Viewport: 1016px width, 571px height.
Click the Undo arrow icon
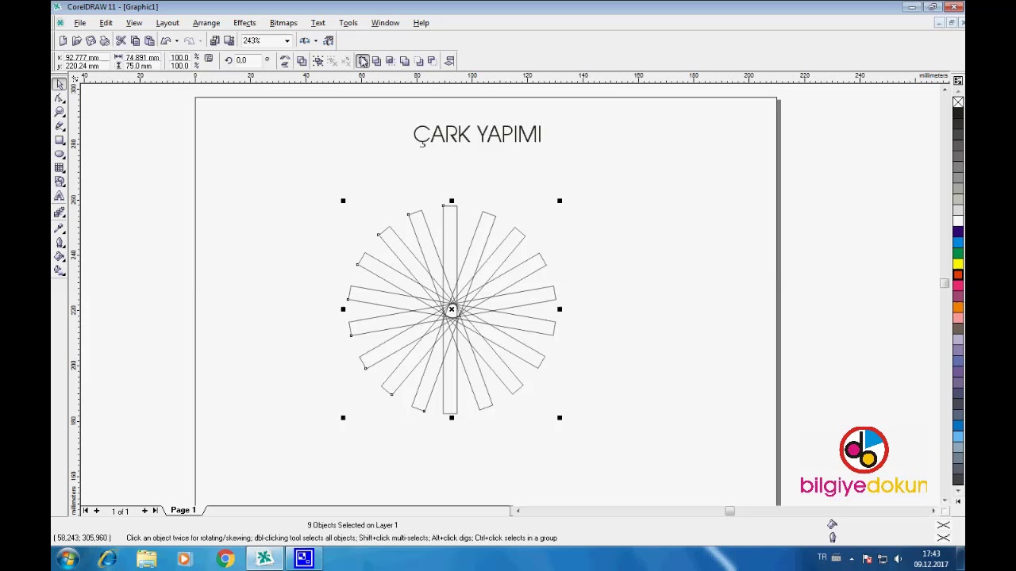pyautogui.click(x=166, y=40)
